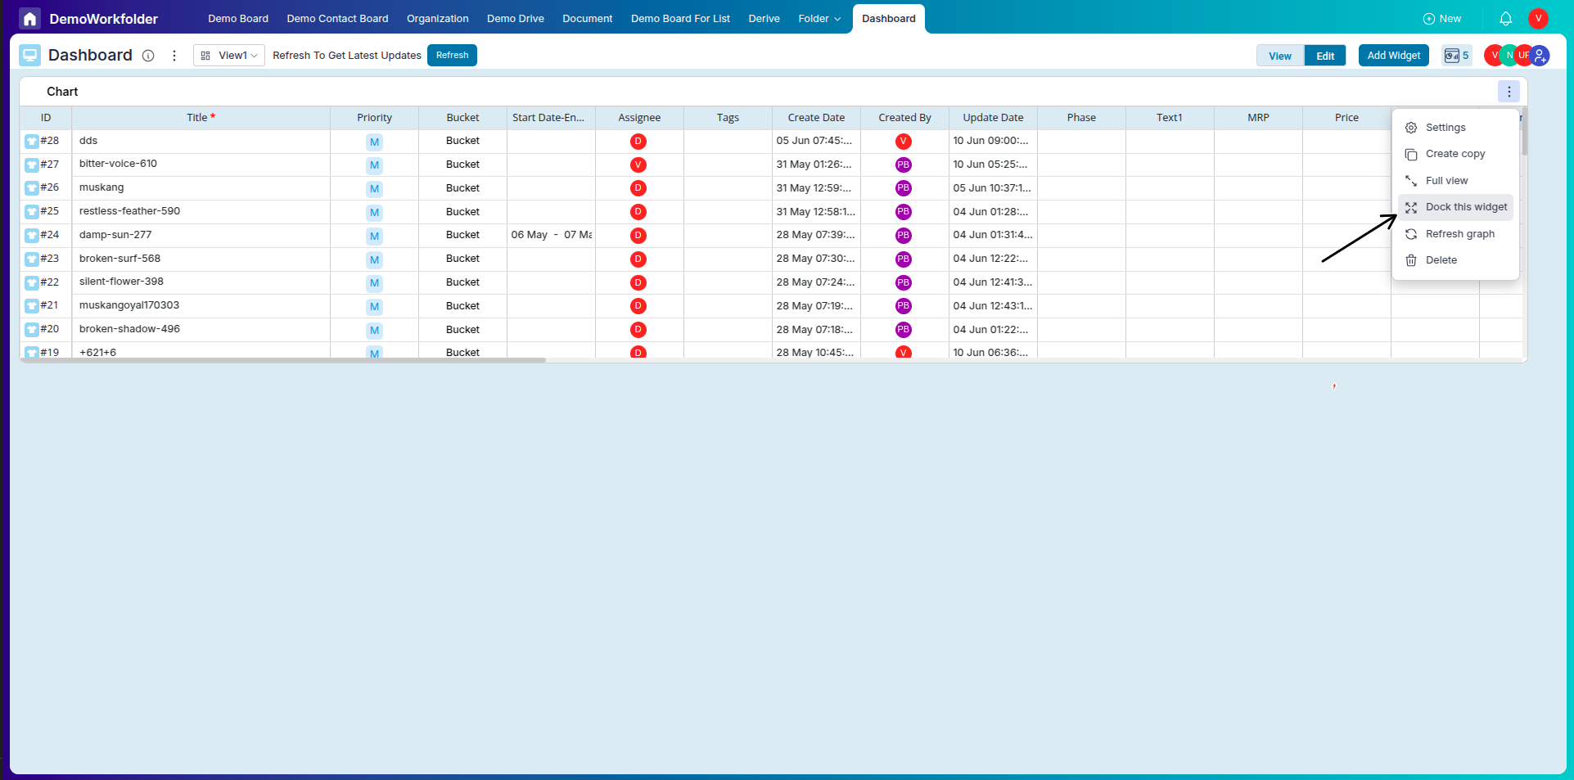Choose Delete from widget menu
The image size is (1574, 780).
[x=1455, y=260]
